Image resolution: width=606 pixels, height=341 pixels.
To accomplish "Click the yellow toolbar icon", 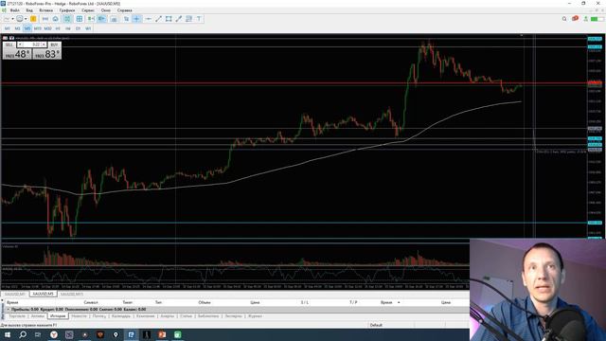I will click(34, 19).
